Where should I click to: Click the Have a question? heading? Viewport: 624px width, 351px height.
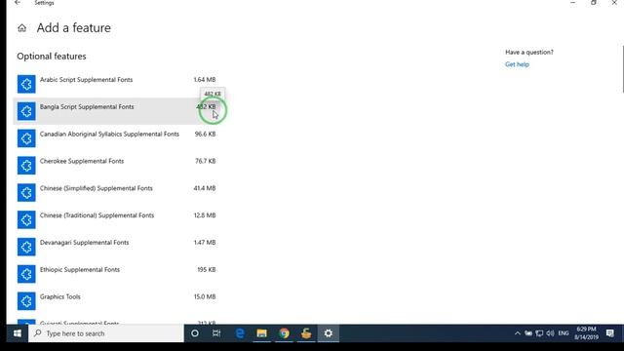point(528,52)
